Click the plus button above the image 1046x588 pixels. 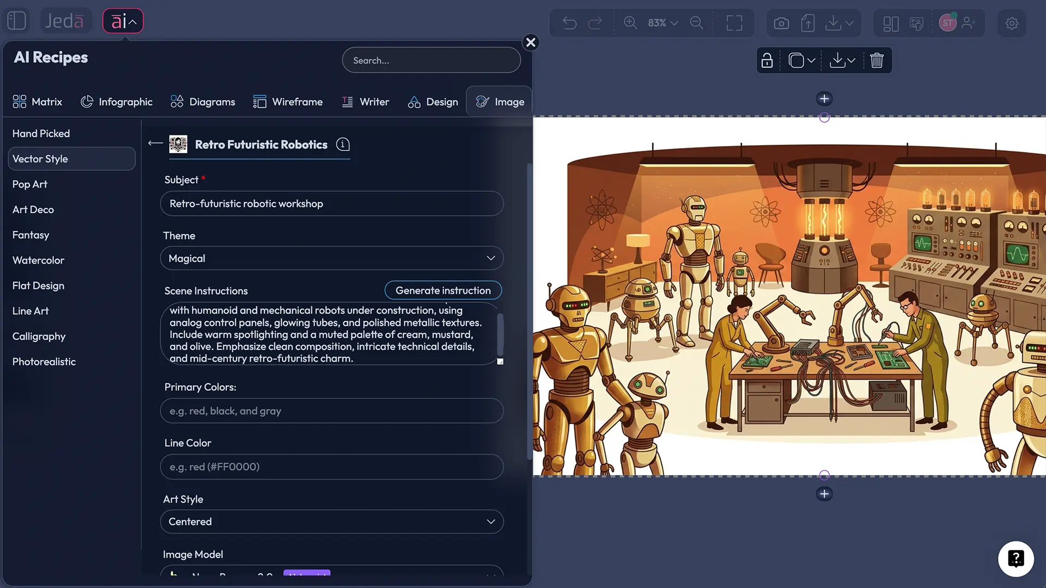[x=824, y=99]
